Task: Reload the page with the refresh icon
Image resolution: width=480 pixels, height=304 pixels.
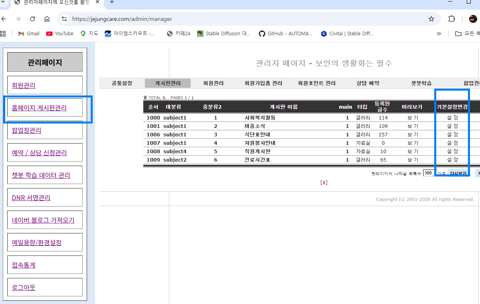Action: [33, 19]
